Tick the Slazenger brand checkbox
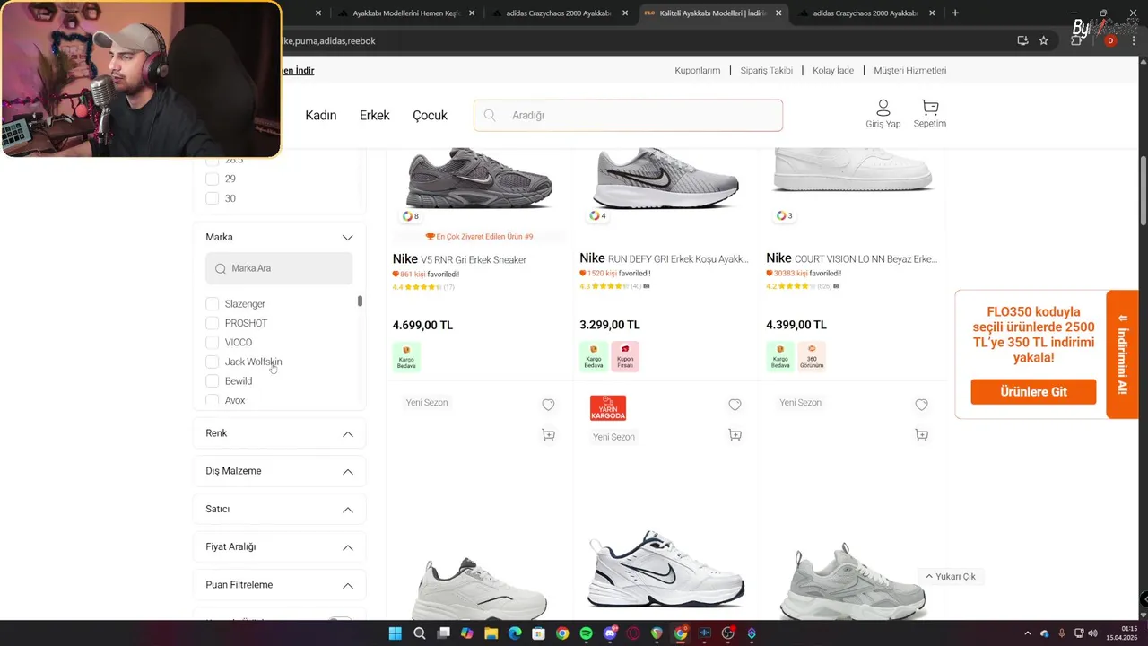This screenshot has width=1148, height=646. point(213,304)
